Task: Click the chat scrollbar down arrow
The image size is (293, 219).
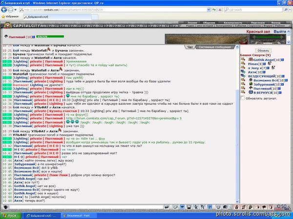Action: click(237, 201)
